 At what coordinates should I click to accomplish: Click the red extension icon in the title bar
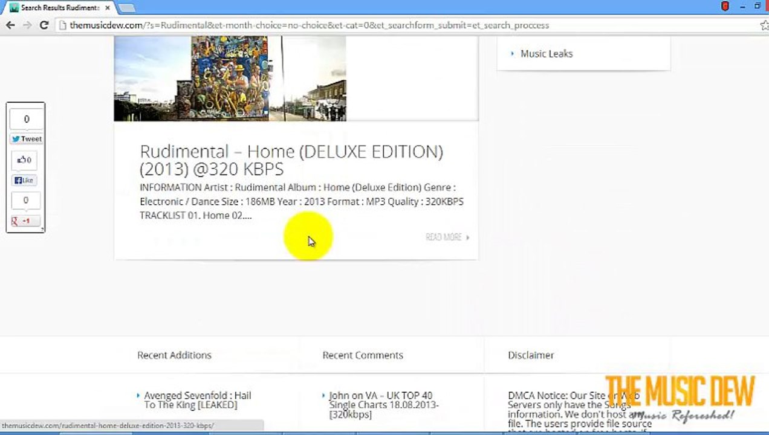[725, 6]
